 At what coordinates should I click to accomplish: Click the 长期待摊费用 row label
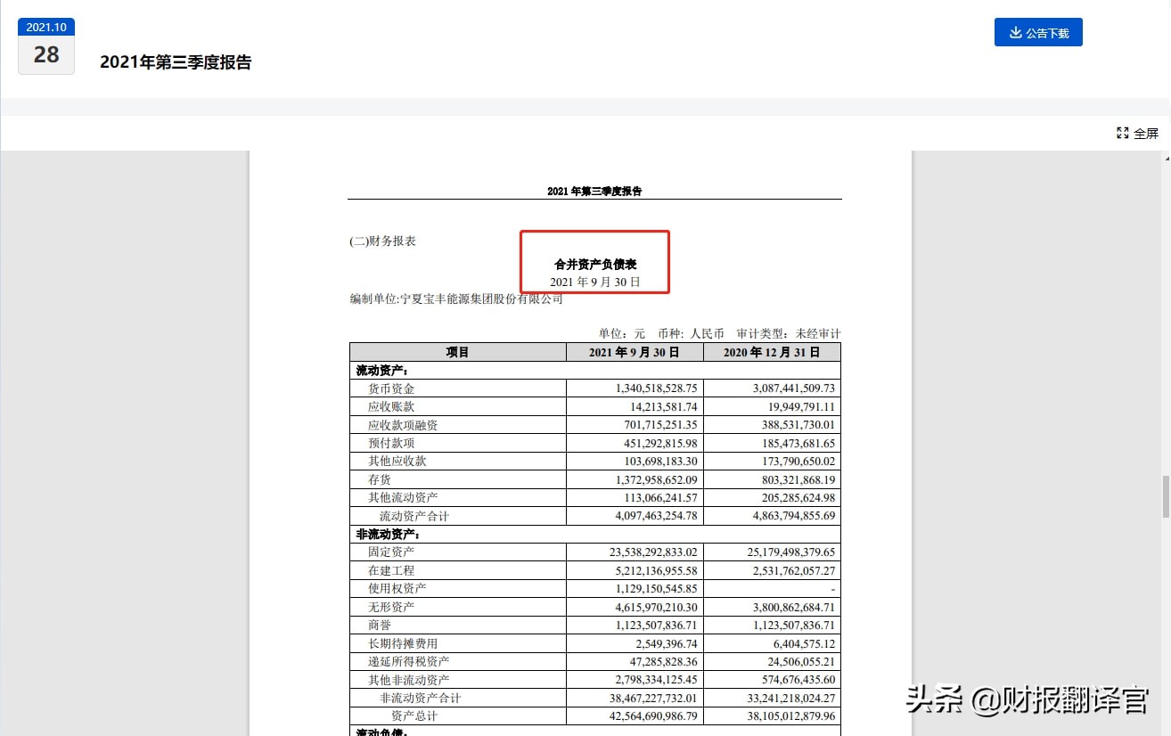[x=403, y=643]
